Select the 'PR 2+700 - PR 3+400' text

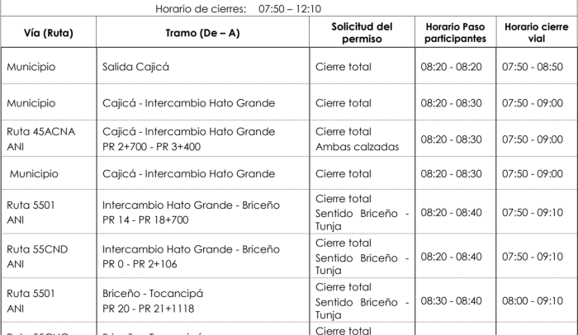[151, 147]
